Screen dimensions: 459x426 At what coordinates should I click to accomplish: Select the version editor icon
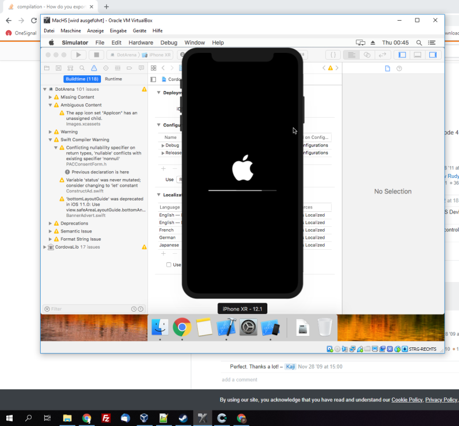coord(383,55)
